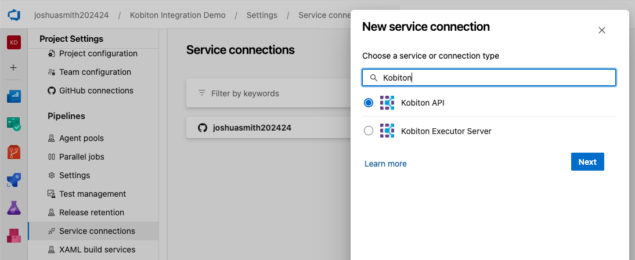Click the Filter by keywords field
Screen dimensions: 635x260
[267, 93]
